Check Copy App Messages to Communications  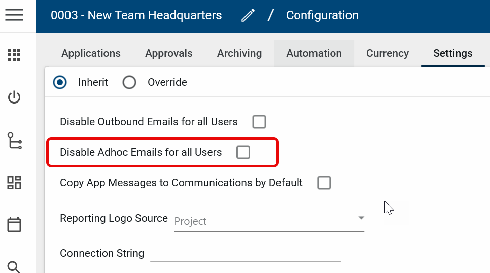324,183
